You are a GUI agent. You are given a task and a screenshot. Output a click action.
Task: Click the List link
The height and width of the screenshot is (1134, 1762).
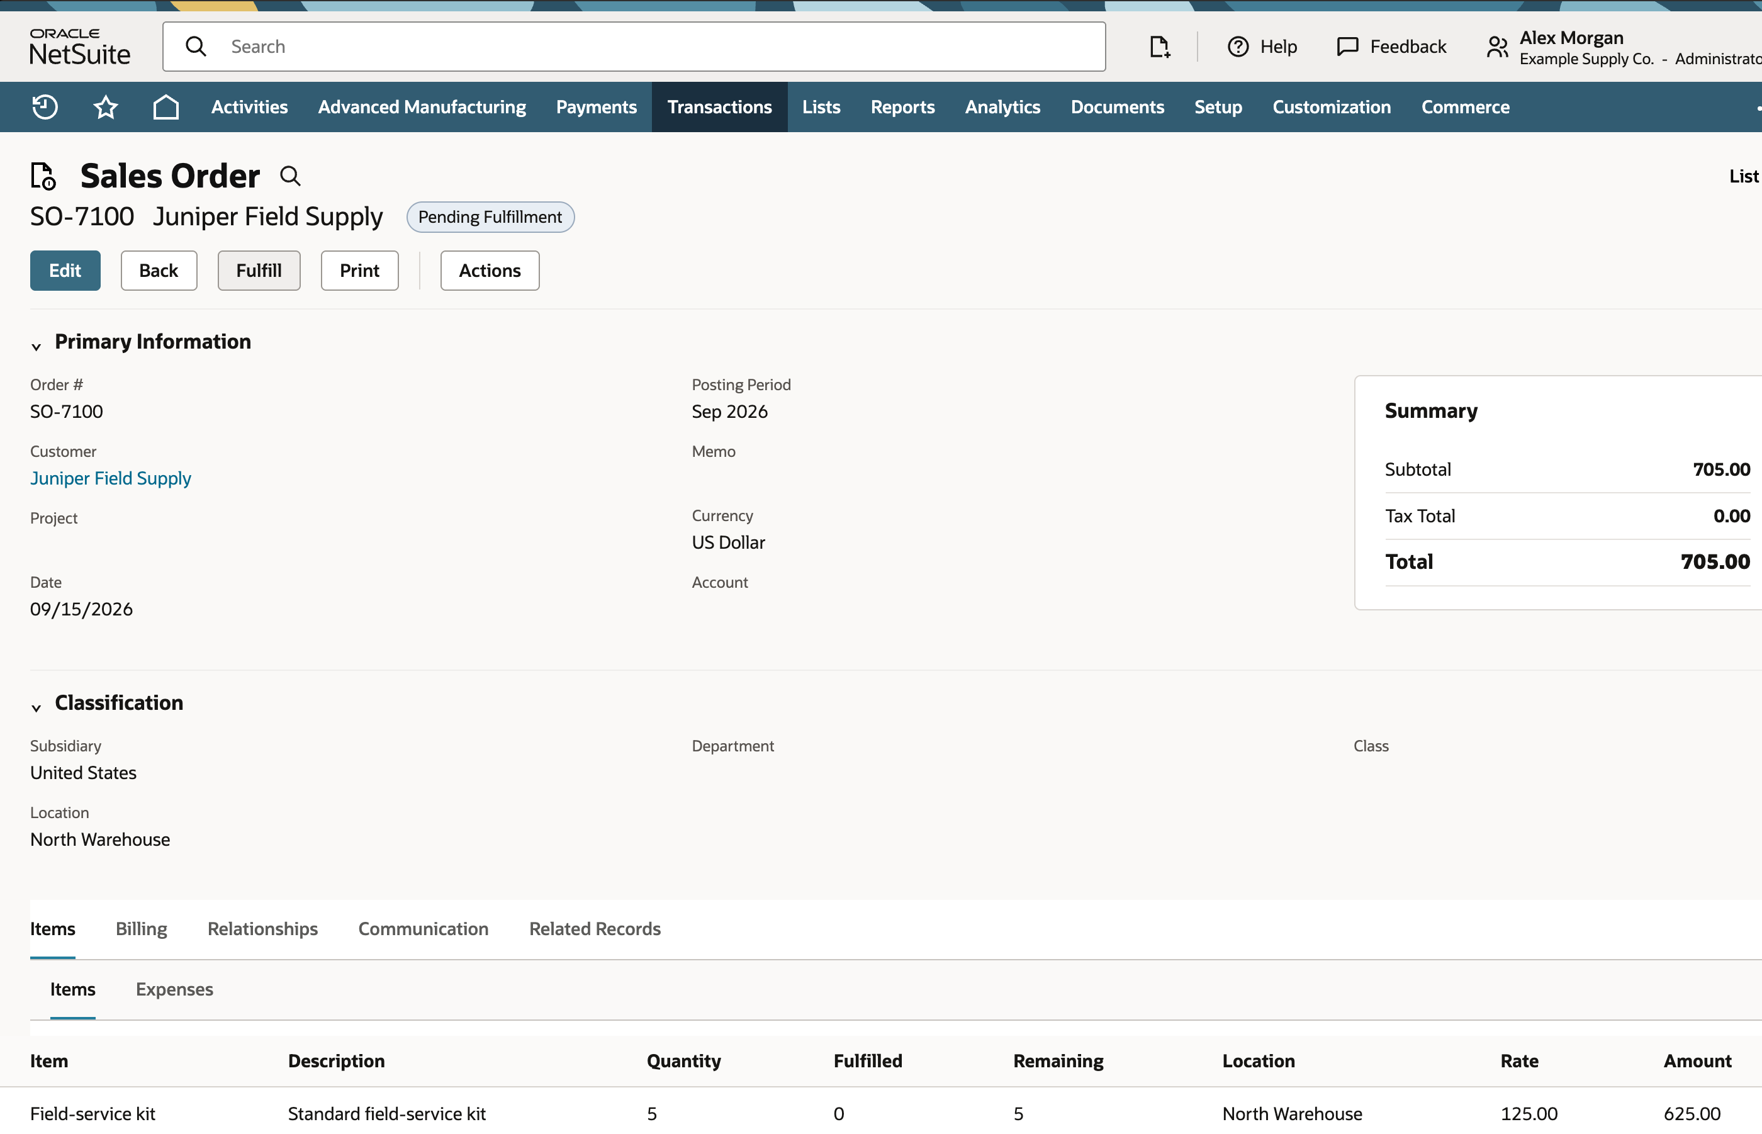[x=1744, y=176]
